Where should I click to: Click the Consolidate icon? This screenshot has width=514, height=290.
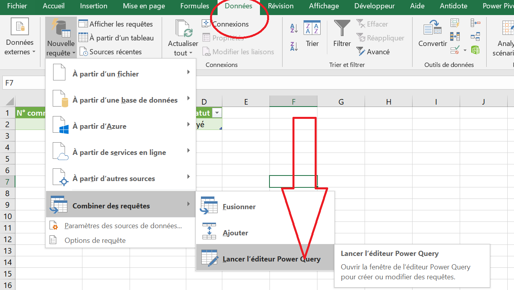click(x=476, y=23)
